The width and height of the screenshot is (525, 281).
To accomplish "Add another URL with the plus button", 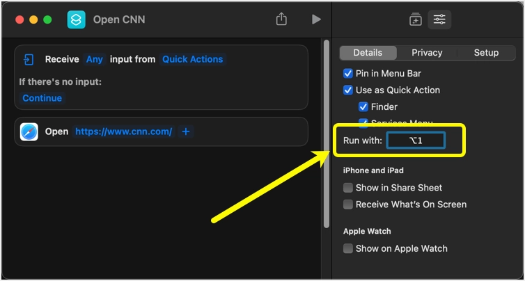I will (186, 131).
